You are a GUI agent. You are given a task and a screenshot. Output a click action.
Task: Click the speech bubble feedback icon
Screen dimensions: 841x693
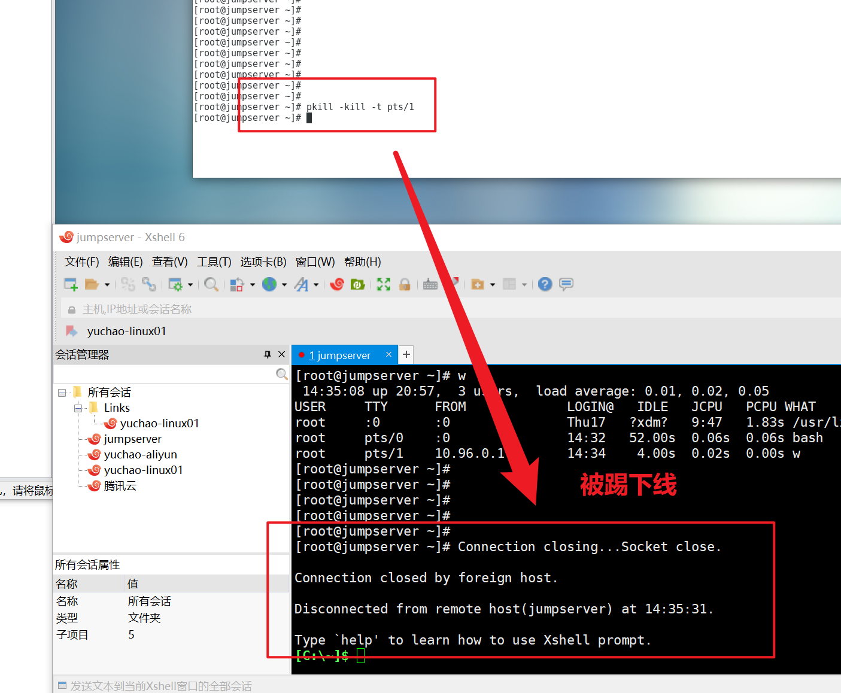pos(566,284)
